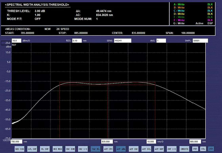Start a single sweep with SGL
This screenshot has height=153, width=222.
pos(203,149)
